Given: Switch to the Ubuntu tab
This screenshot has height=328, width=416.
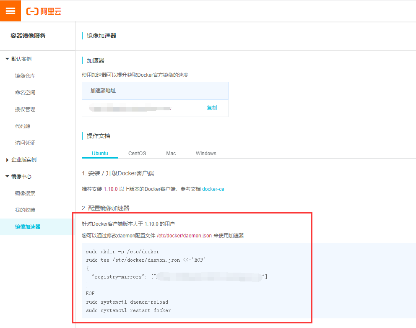Looking at the screenshot, I should (x=100, y=154).
